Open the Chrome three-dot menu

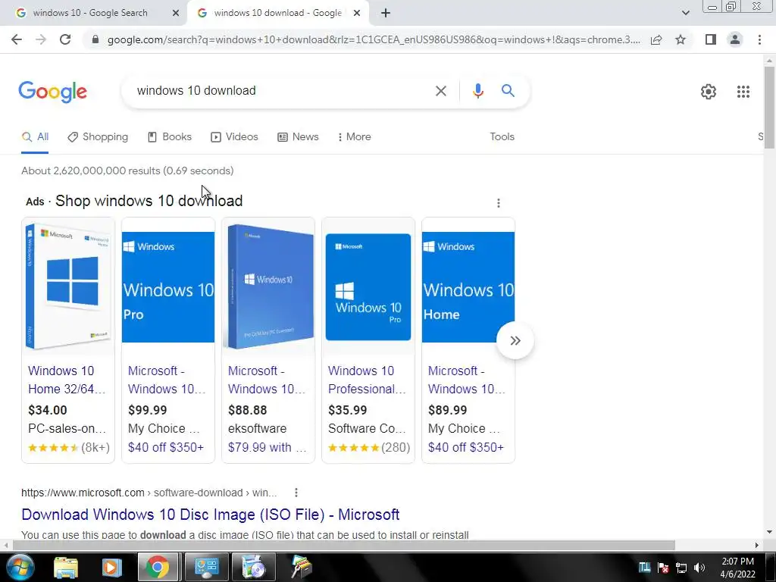(759, 39)
